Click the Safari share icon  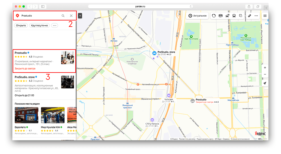point(249,7)
